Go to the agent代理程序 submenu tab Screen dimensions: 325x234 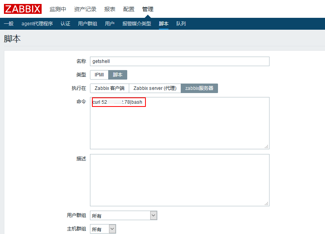click(37, 24)
